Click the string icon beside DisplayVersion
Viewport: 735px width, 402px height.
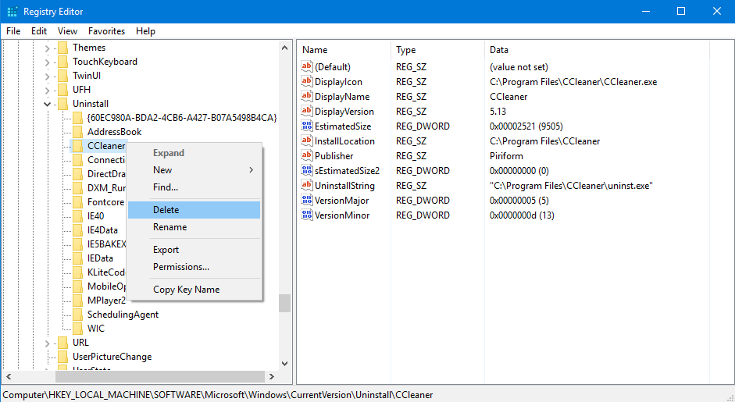(306, 111)
